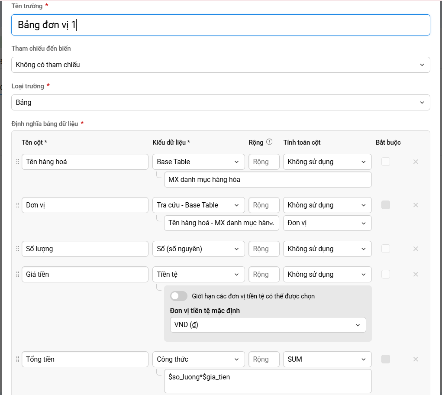Open the Loại trường dropdown showing Bảng
This screenshot has width=442, height=395.
(220, 102)
